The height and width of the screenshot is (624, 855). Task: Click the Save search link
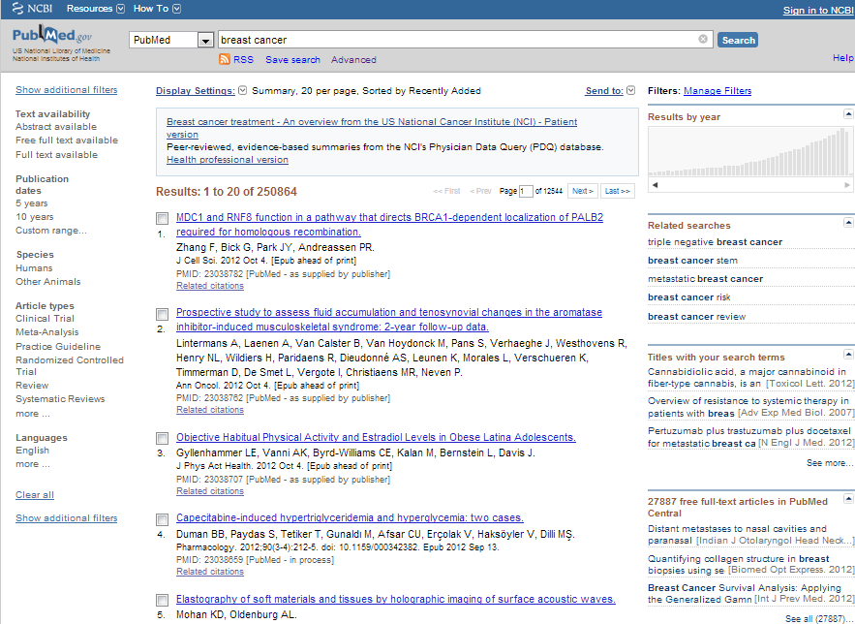point(292,60)
